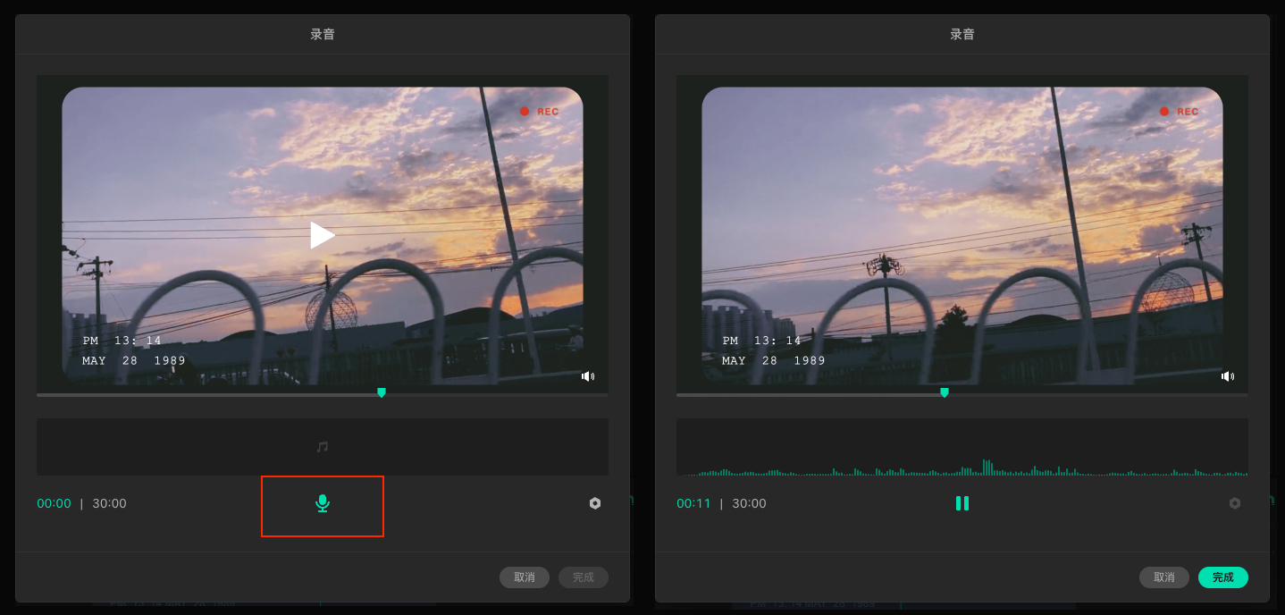This screenshot has width=1285, height=615.
Task: Click the red REC indicator in left preview
Action: point(540,112)
